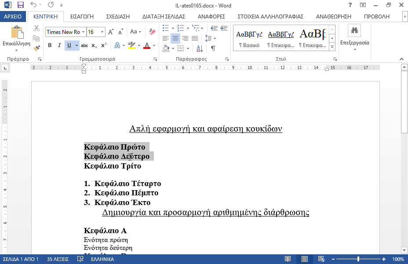
Task: Switch to Web Layout view in status bar
Action: [321, 259]
